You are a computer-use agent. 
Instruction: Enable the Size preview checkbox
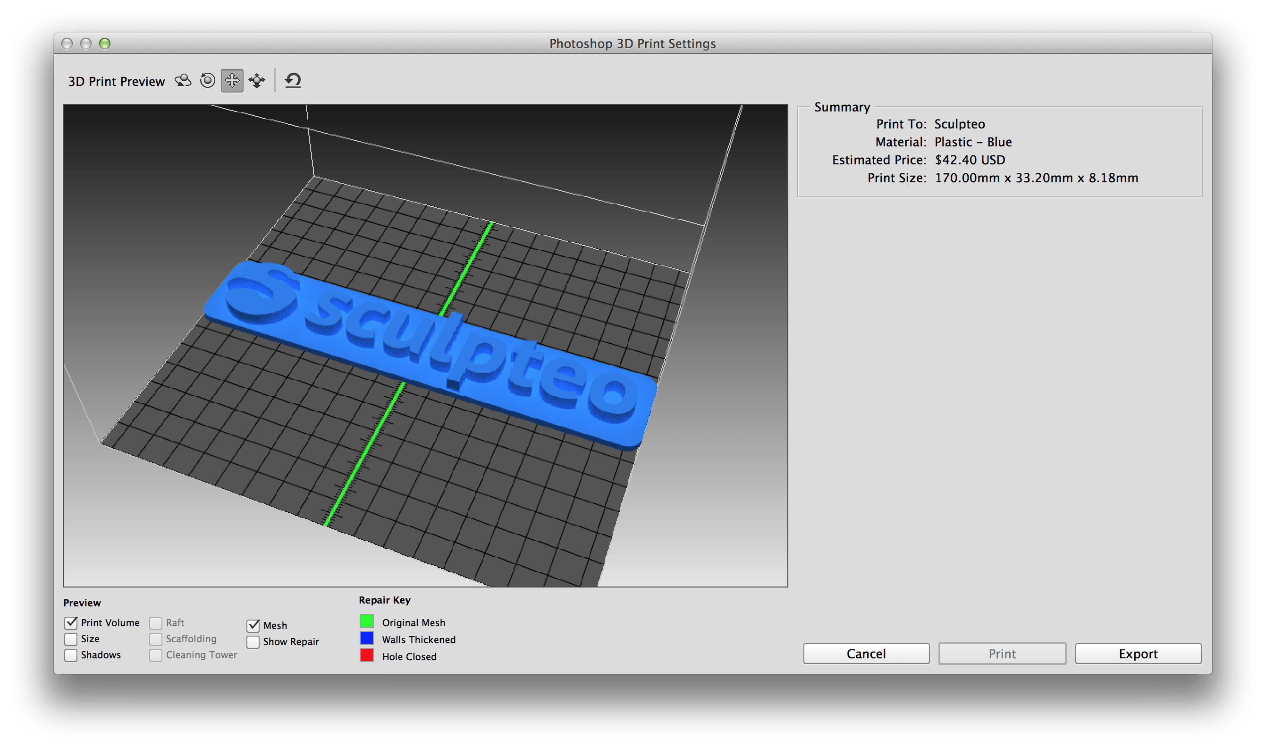pyautogui.click(x=71, y=639)
